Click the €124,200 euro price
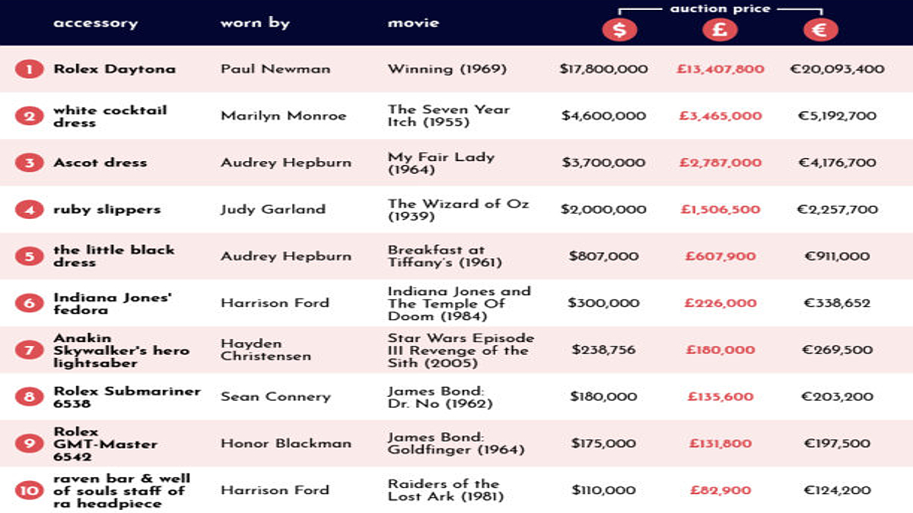Viewport: 913px width, 513px height. pos(837,491)
